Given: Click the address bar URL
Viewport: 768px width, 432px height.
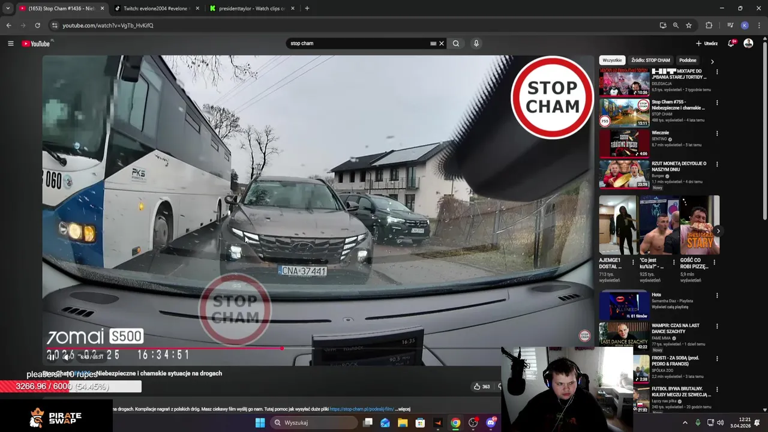Looking at the screenshot, I should (108, 25).
